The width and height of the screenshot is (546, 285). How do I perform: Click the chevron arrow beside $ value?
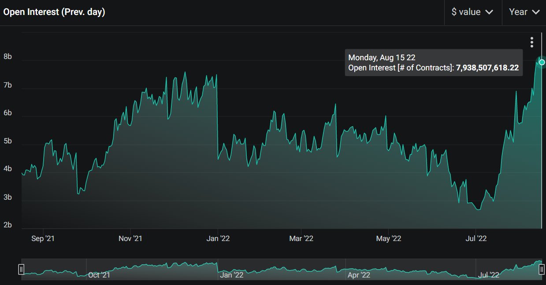coord(489,12)
